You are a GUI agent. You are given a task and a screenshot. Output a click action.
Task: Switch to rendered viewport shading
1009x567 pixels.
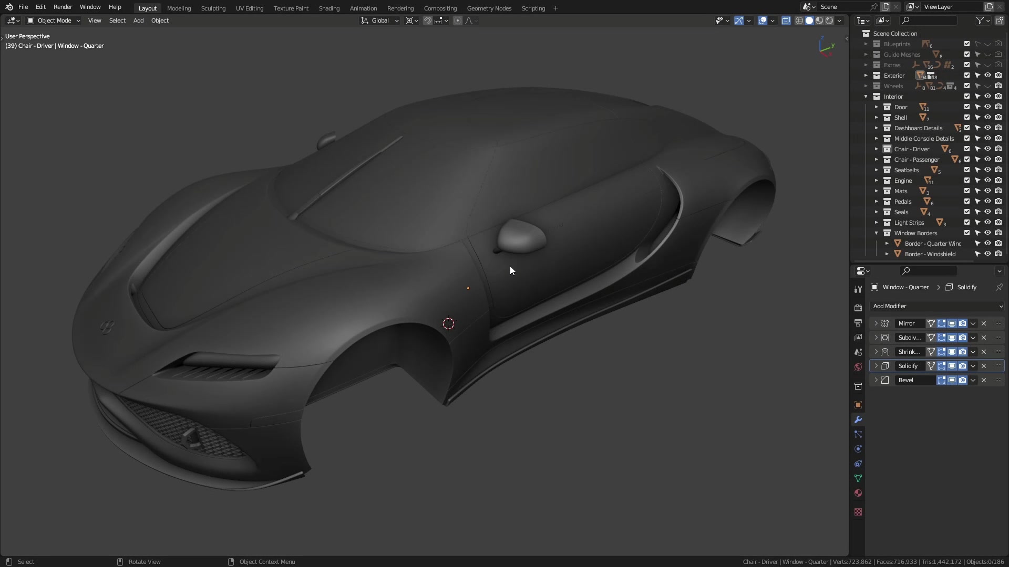(x=829, y=20)
